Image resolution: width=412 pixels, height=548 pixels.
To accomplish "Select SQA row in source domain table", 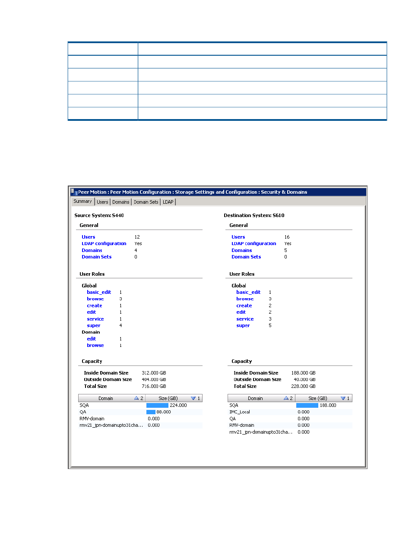I will pyautogui.click(x=140, y=405).
